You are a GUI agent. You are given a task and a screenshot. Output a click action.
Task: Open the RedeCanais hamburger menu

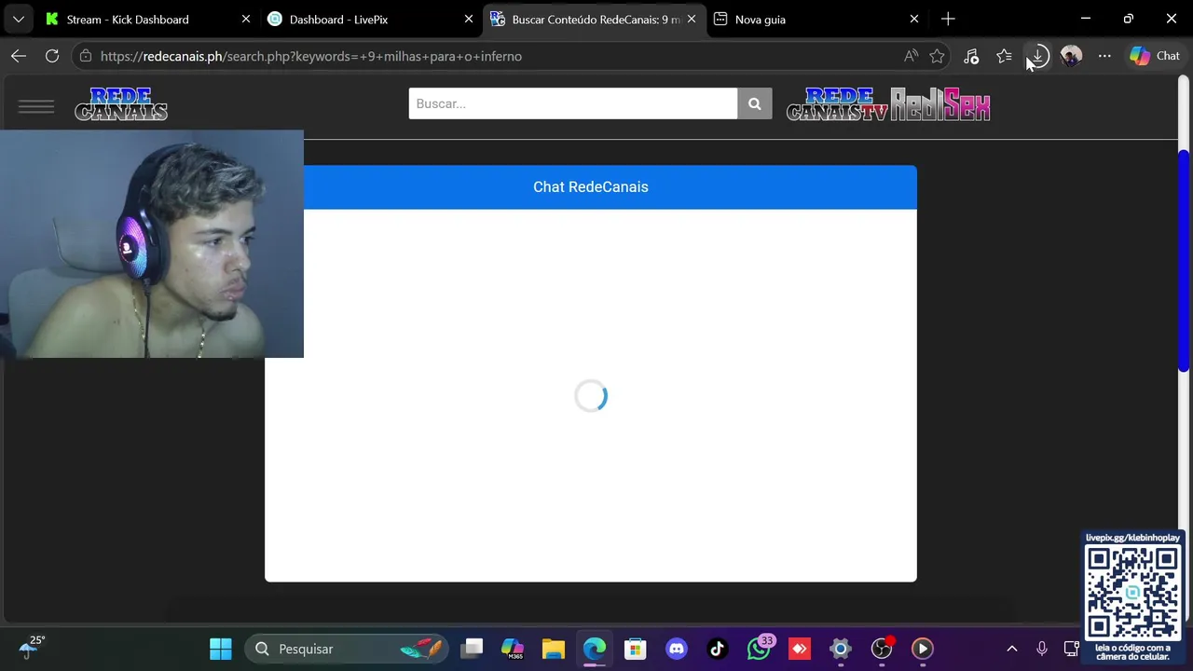(36, 106)
